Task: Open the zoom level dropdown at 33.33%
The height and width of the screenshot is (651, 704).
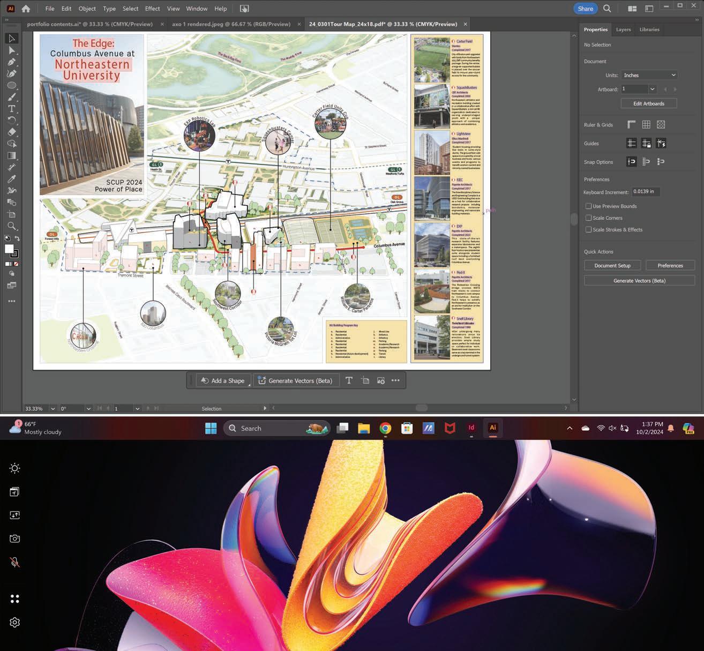Action: coord(53,408)
